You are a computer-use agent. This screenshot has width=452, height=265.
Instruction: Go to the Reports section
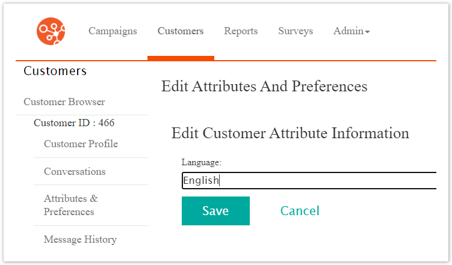click(241, 31)
